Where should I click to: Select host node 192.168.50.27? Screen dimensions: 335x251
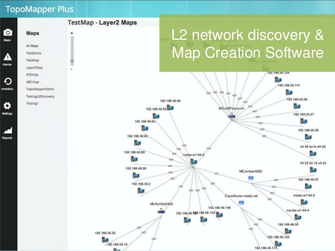pos(303,122)
